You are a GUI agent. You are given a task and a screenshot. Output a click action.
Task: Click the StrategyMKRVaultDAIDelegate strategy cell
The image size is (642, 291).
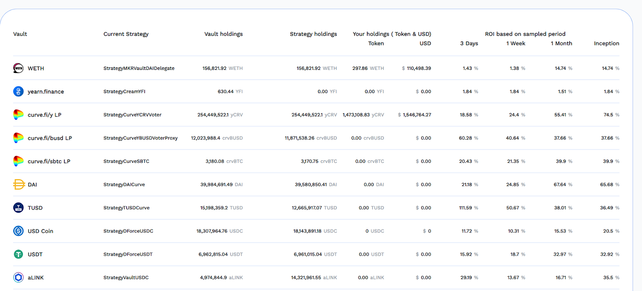(x=139, y=68)
